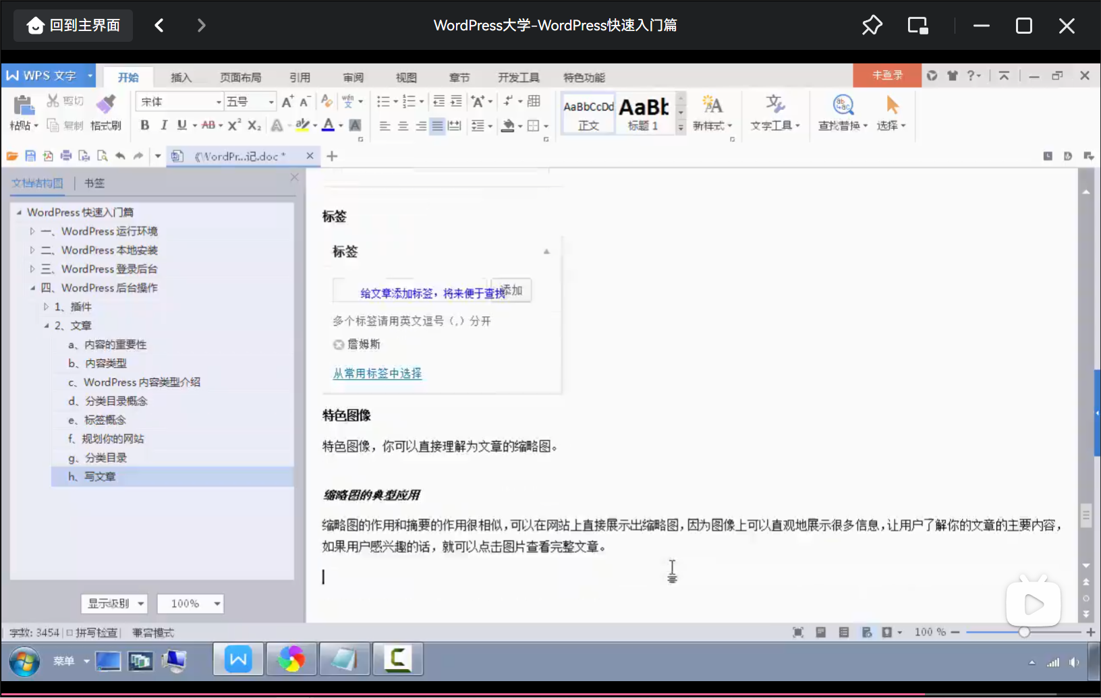Click the Format Painter brush icon
The image size is (1101, 698).
[x=105, y=104]
